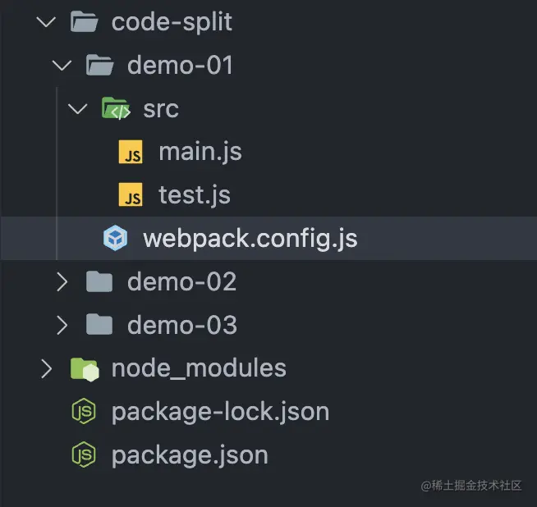537x507 pixels.
Task: Open the webpack.config.js file name
Action: 250,239
